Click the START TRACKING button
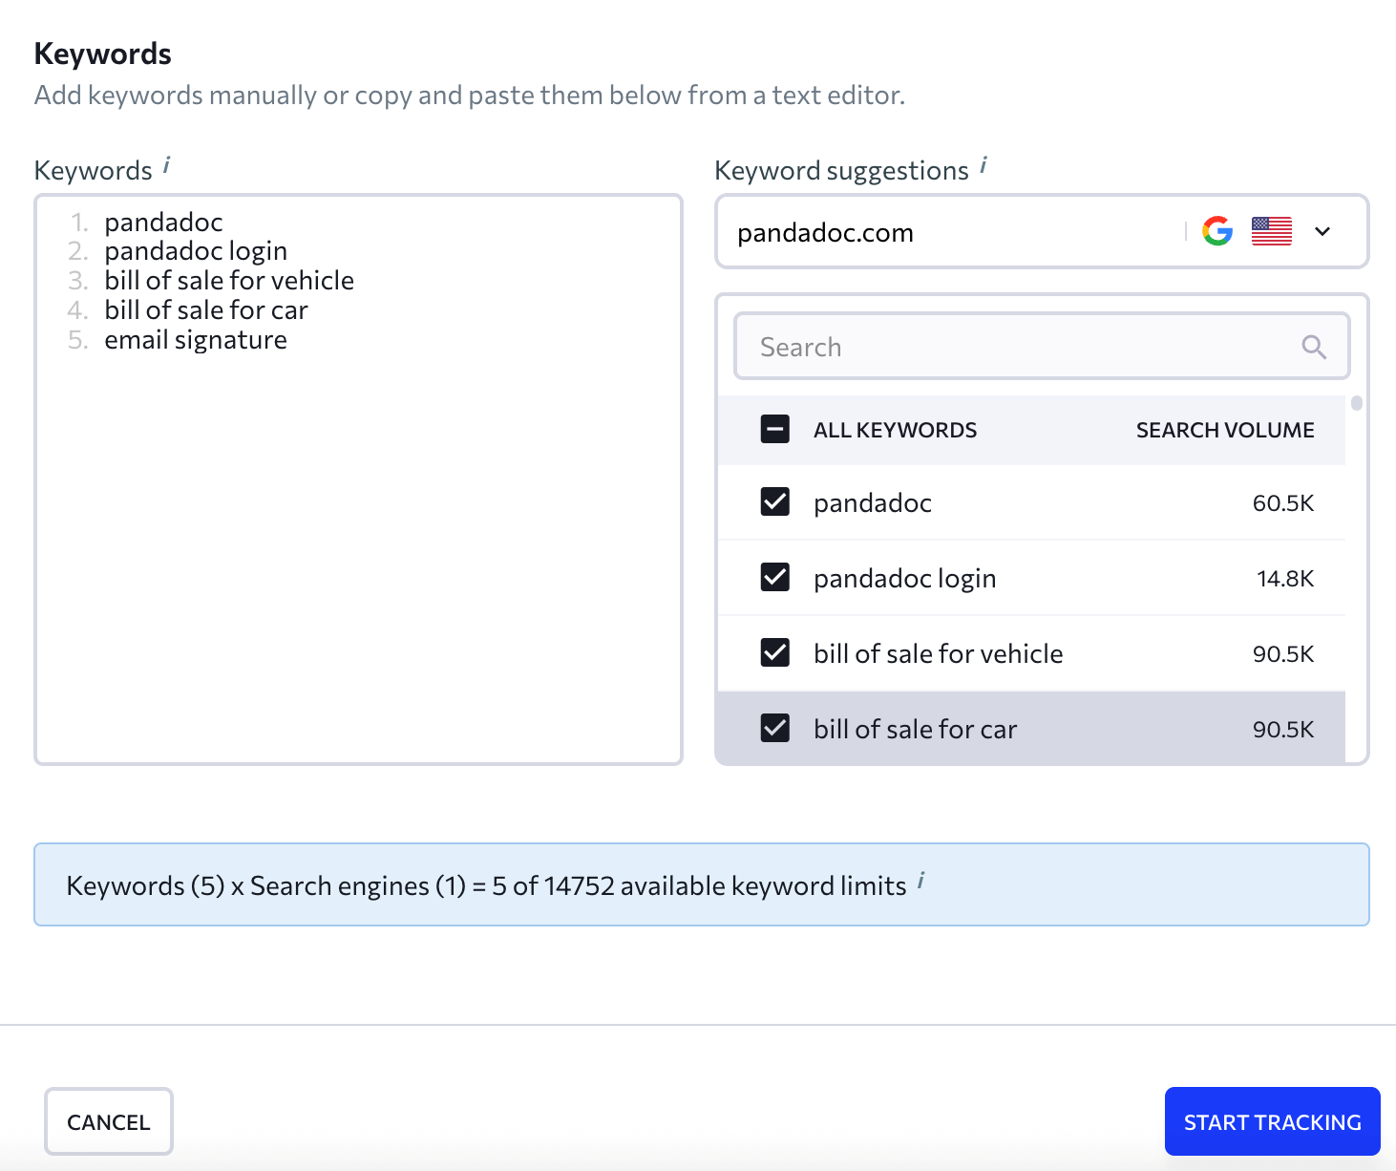 coord(1273,1121)
